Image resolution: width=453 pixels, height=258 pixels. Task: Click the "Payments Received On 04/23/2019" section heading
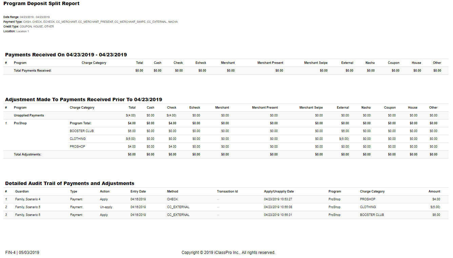(x=66, y=55)
